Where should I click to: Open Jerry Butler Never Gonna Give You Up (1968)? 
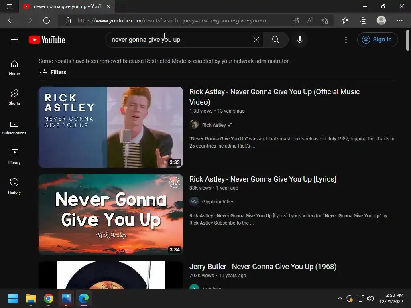(263, 267)
